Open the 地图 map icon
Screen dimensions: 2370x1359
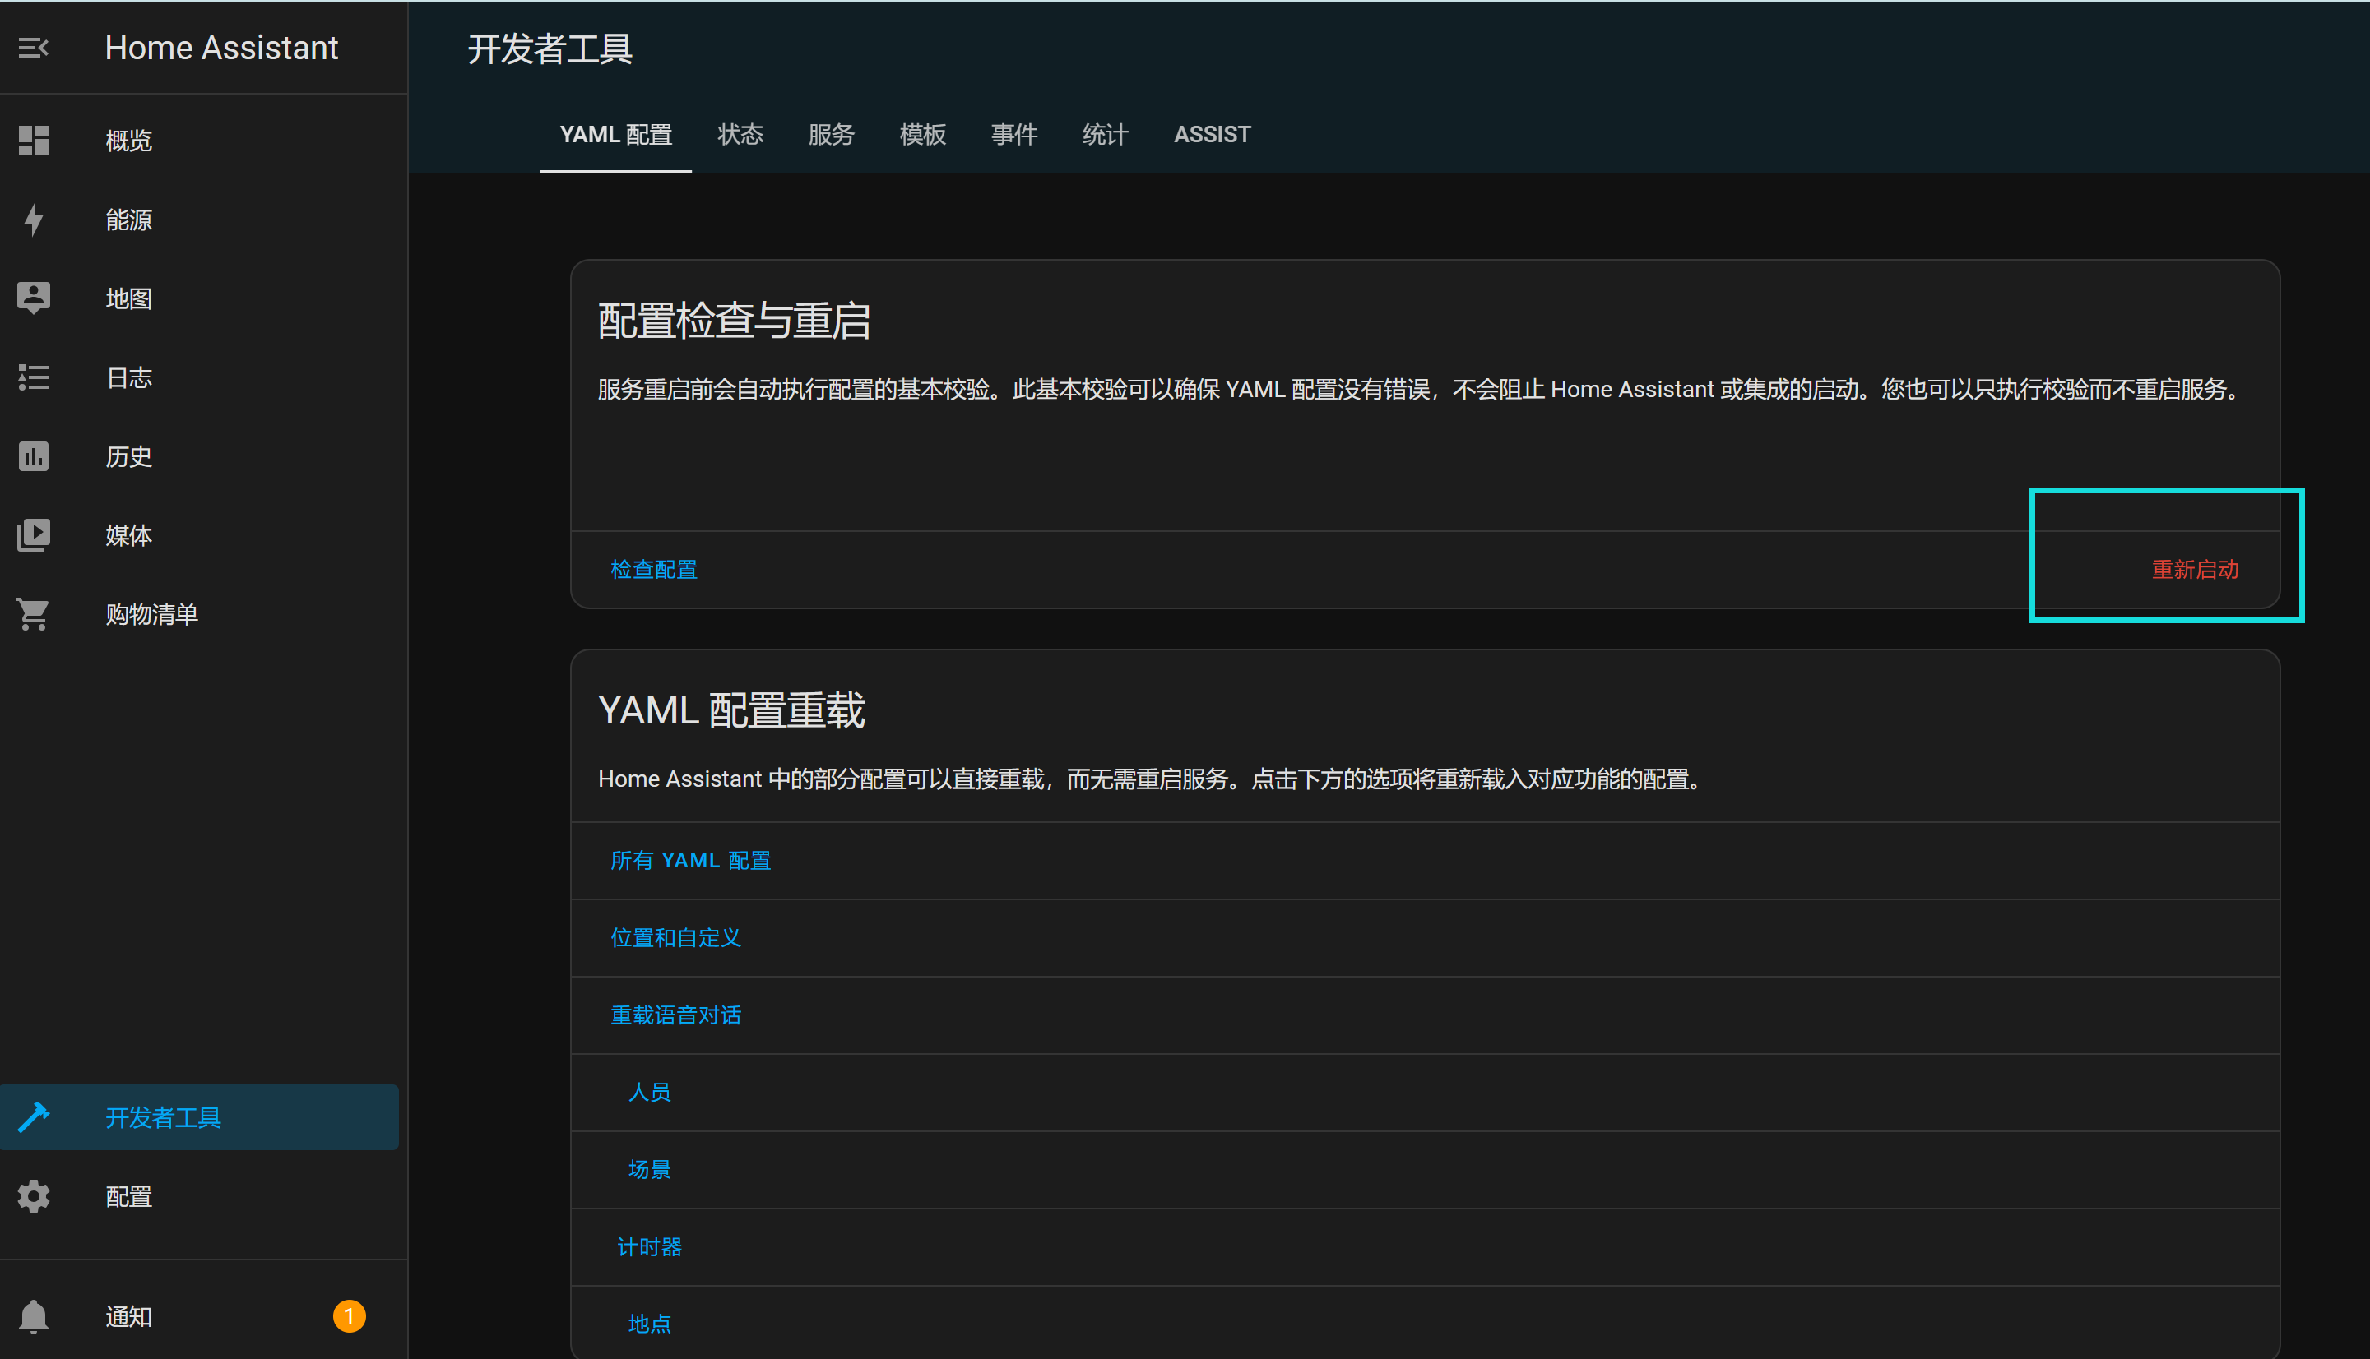coord(34,298)
